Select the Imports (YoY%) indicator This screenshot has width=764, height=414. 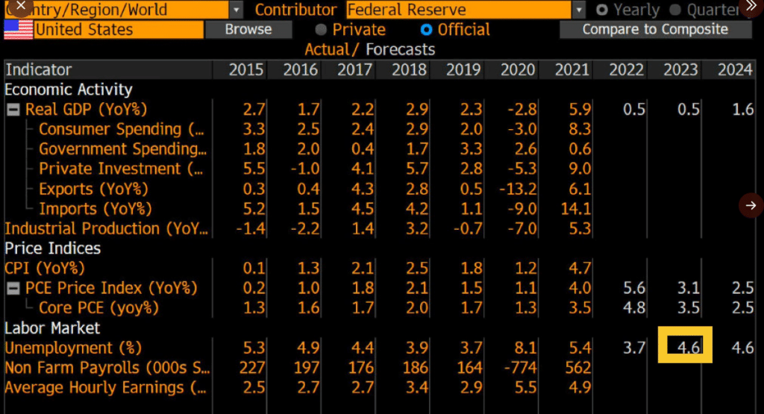click(x=95, y=209)
